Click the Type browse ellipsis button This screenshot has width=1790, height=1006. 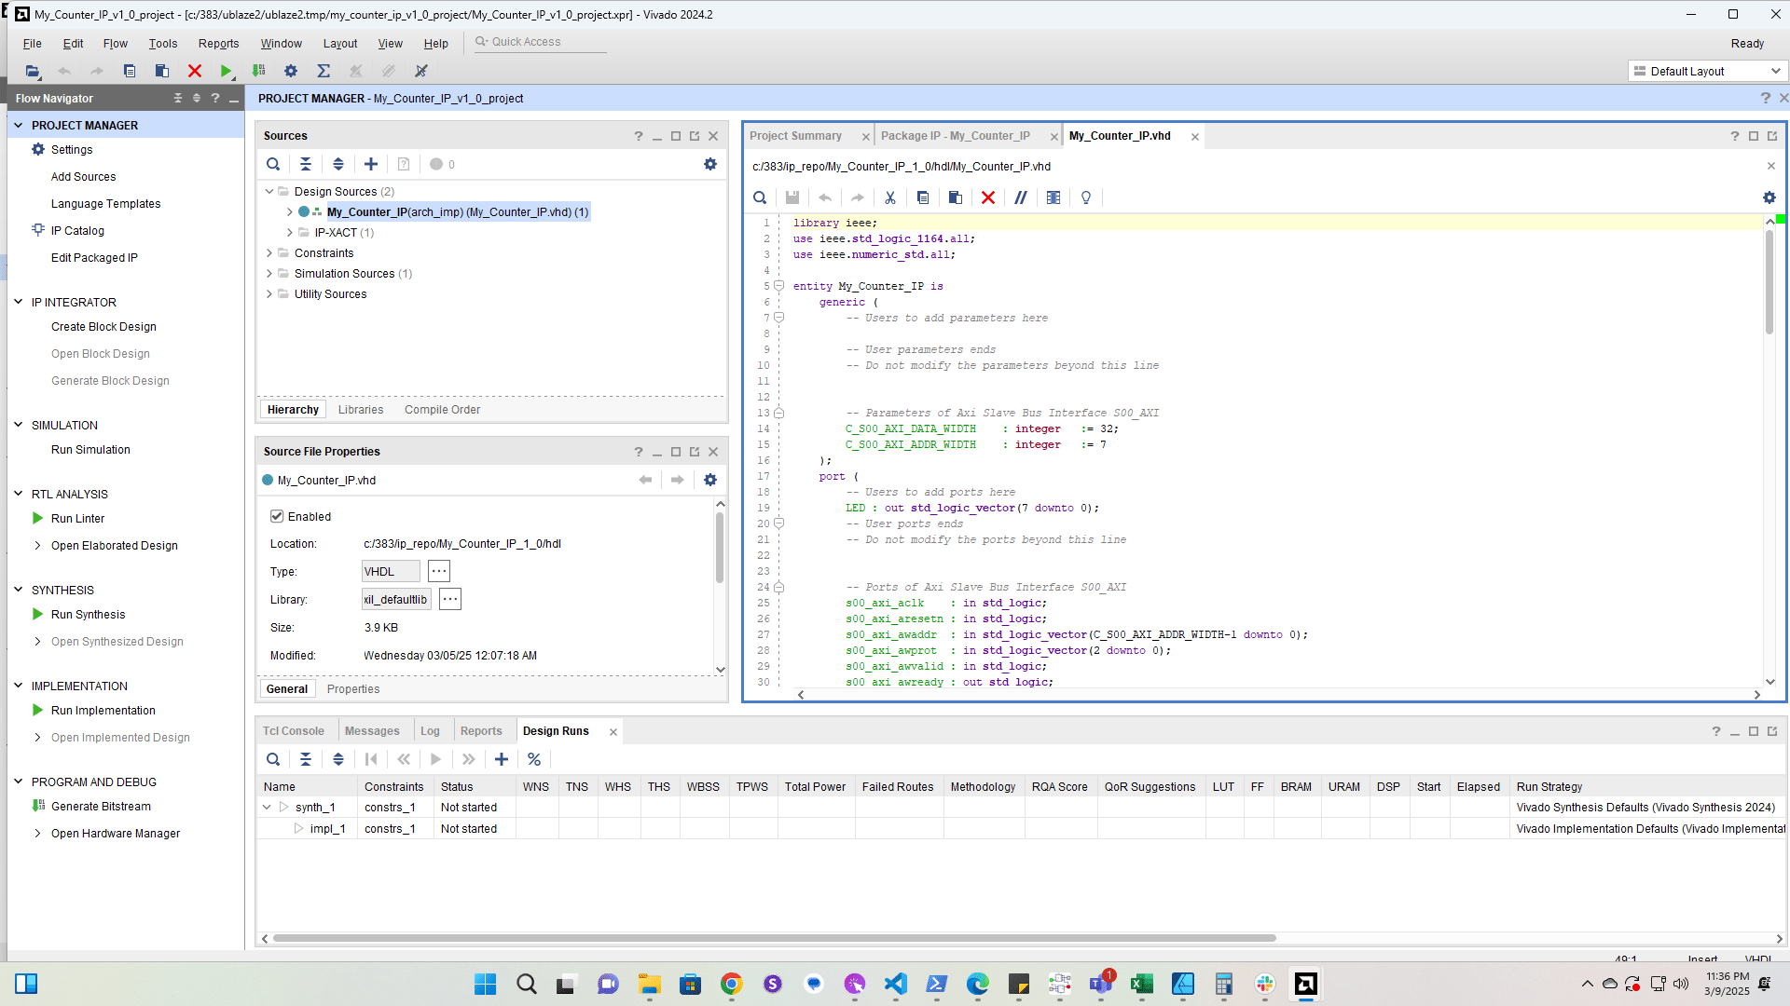(x=439, y=572)
